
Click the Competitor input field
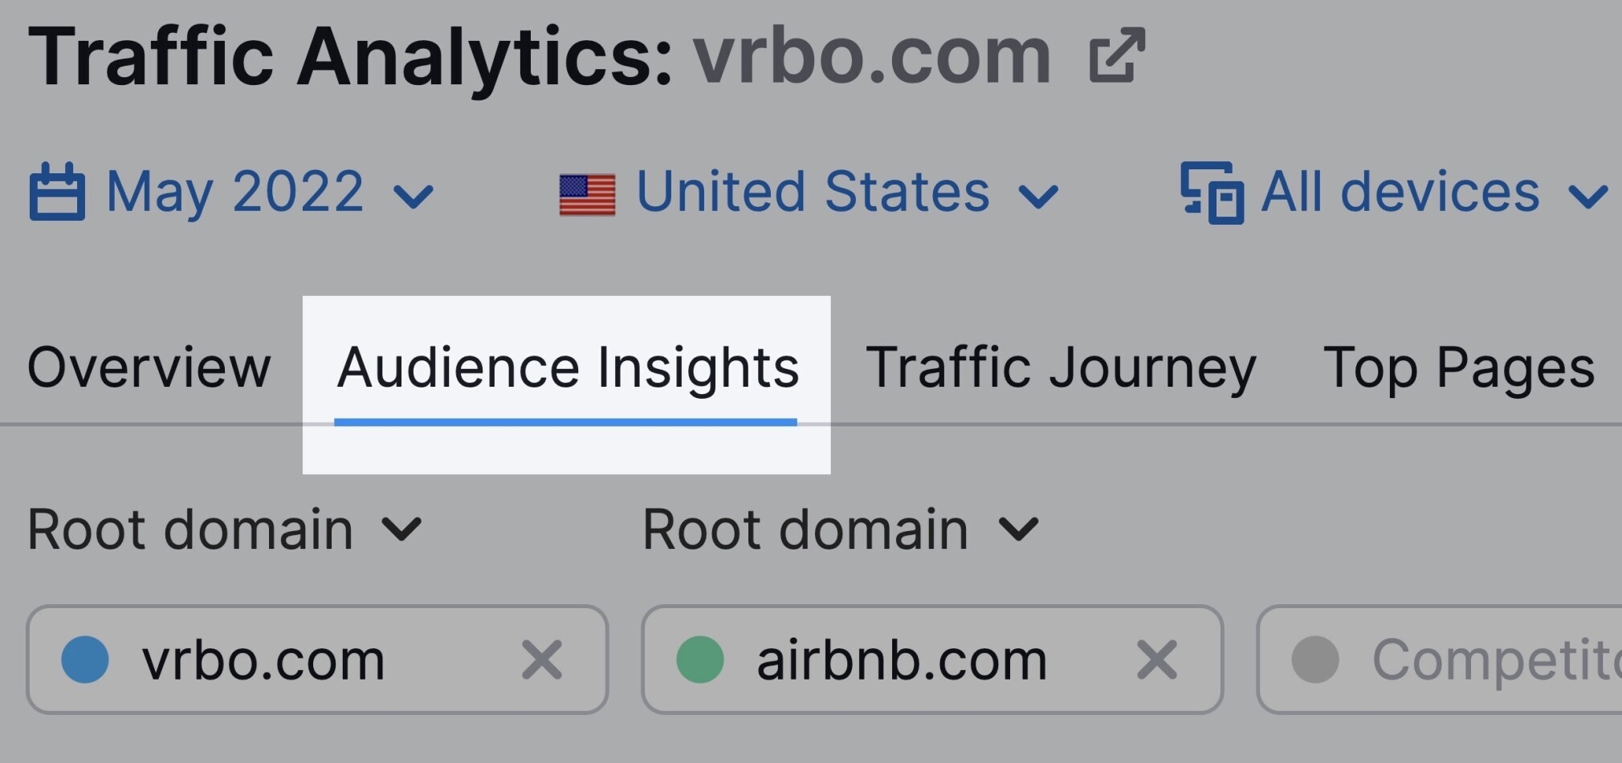click(x=1439, y=660)
